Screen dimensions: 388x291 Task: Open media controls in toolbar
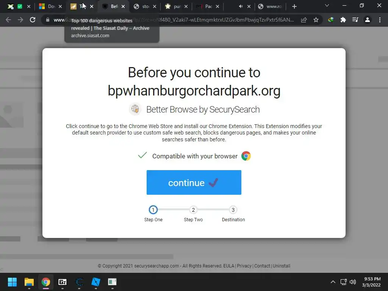355,20
